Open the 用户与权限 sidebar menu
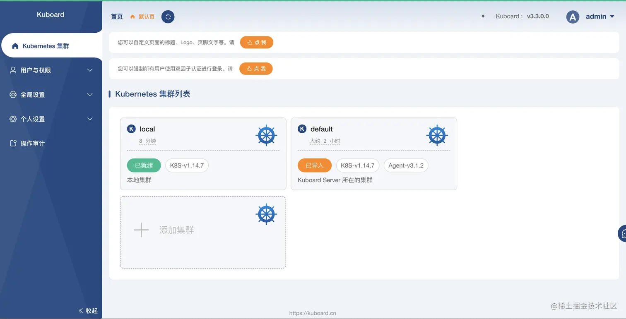The image size is (626, 319). pyautogui.click(x=51, y=70)
